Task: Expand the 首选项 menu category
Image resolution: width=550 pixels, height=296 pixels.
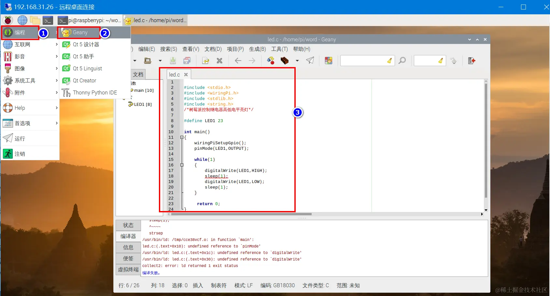Action: (30, 123)
